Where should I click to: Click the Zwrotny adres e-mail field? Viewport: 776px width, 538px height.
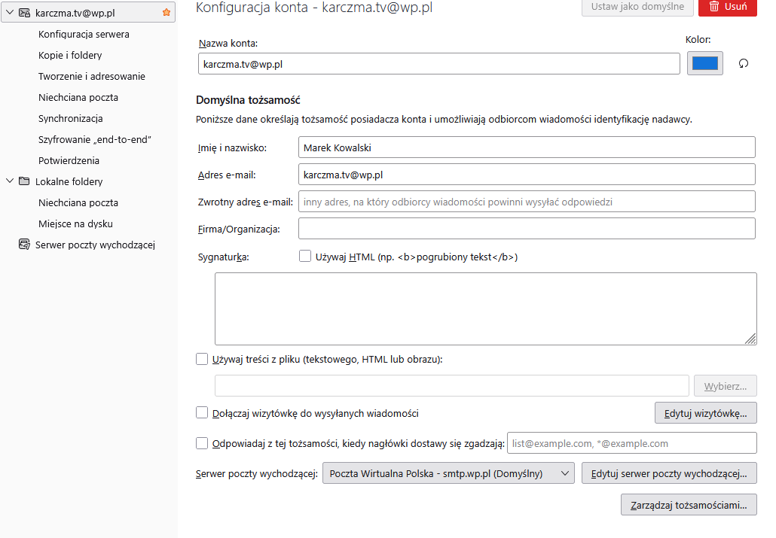tap(527, 202)
